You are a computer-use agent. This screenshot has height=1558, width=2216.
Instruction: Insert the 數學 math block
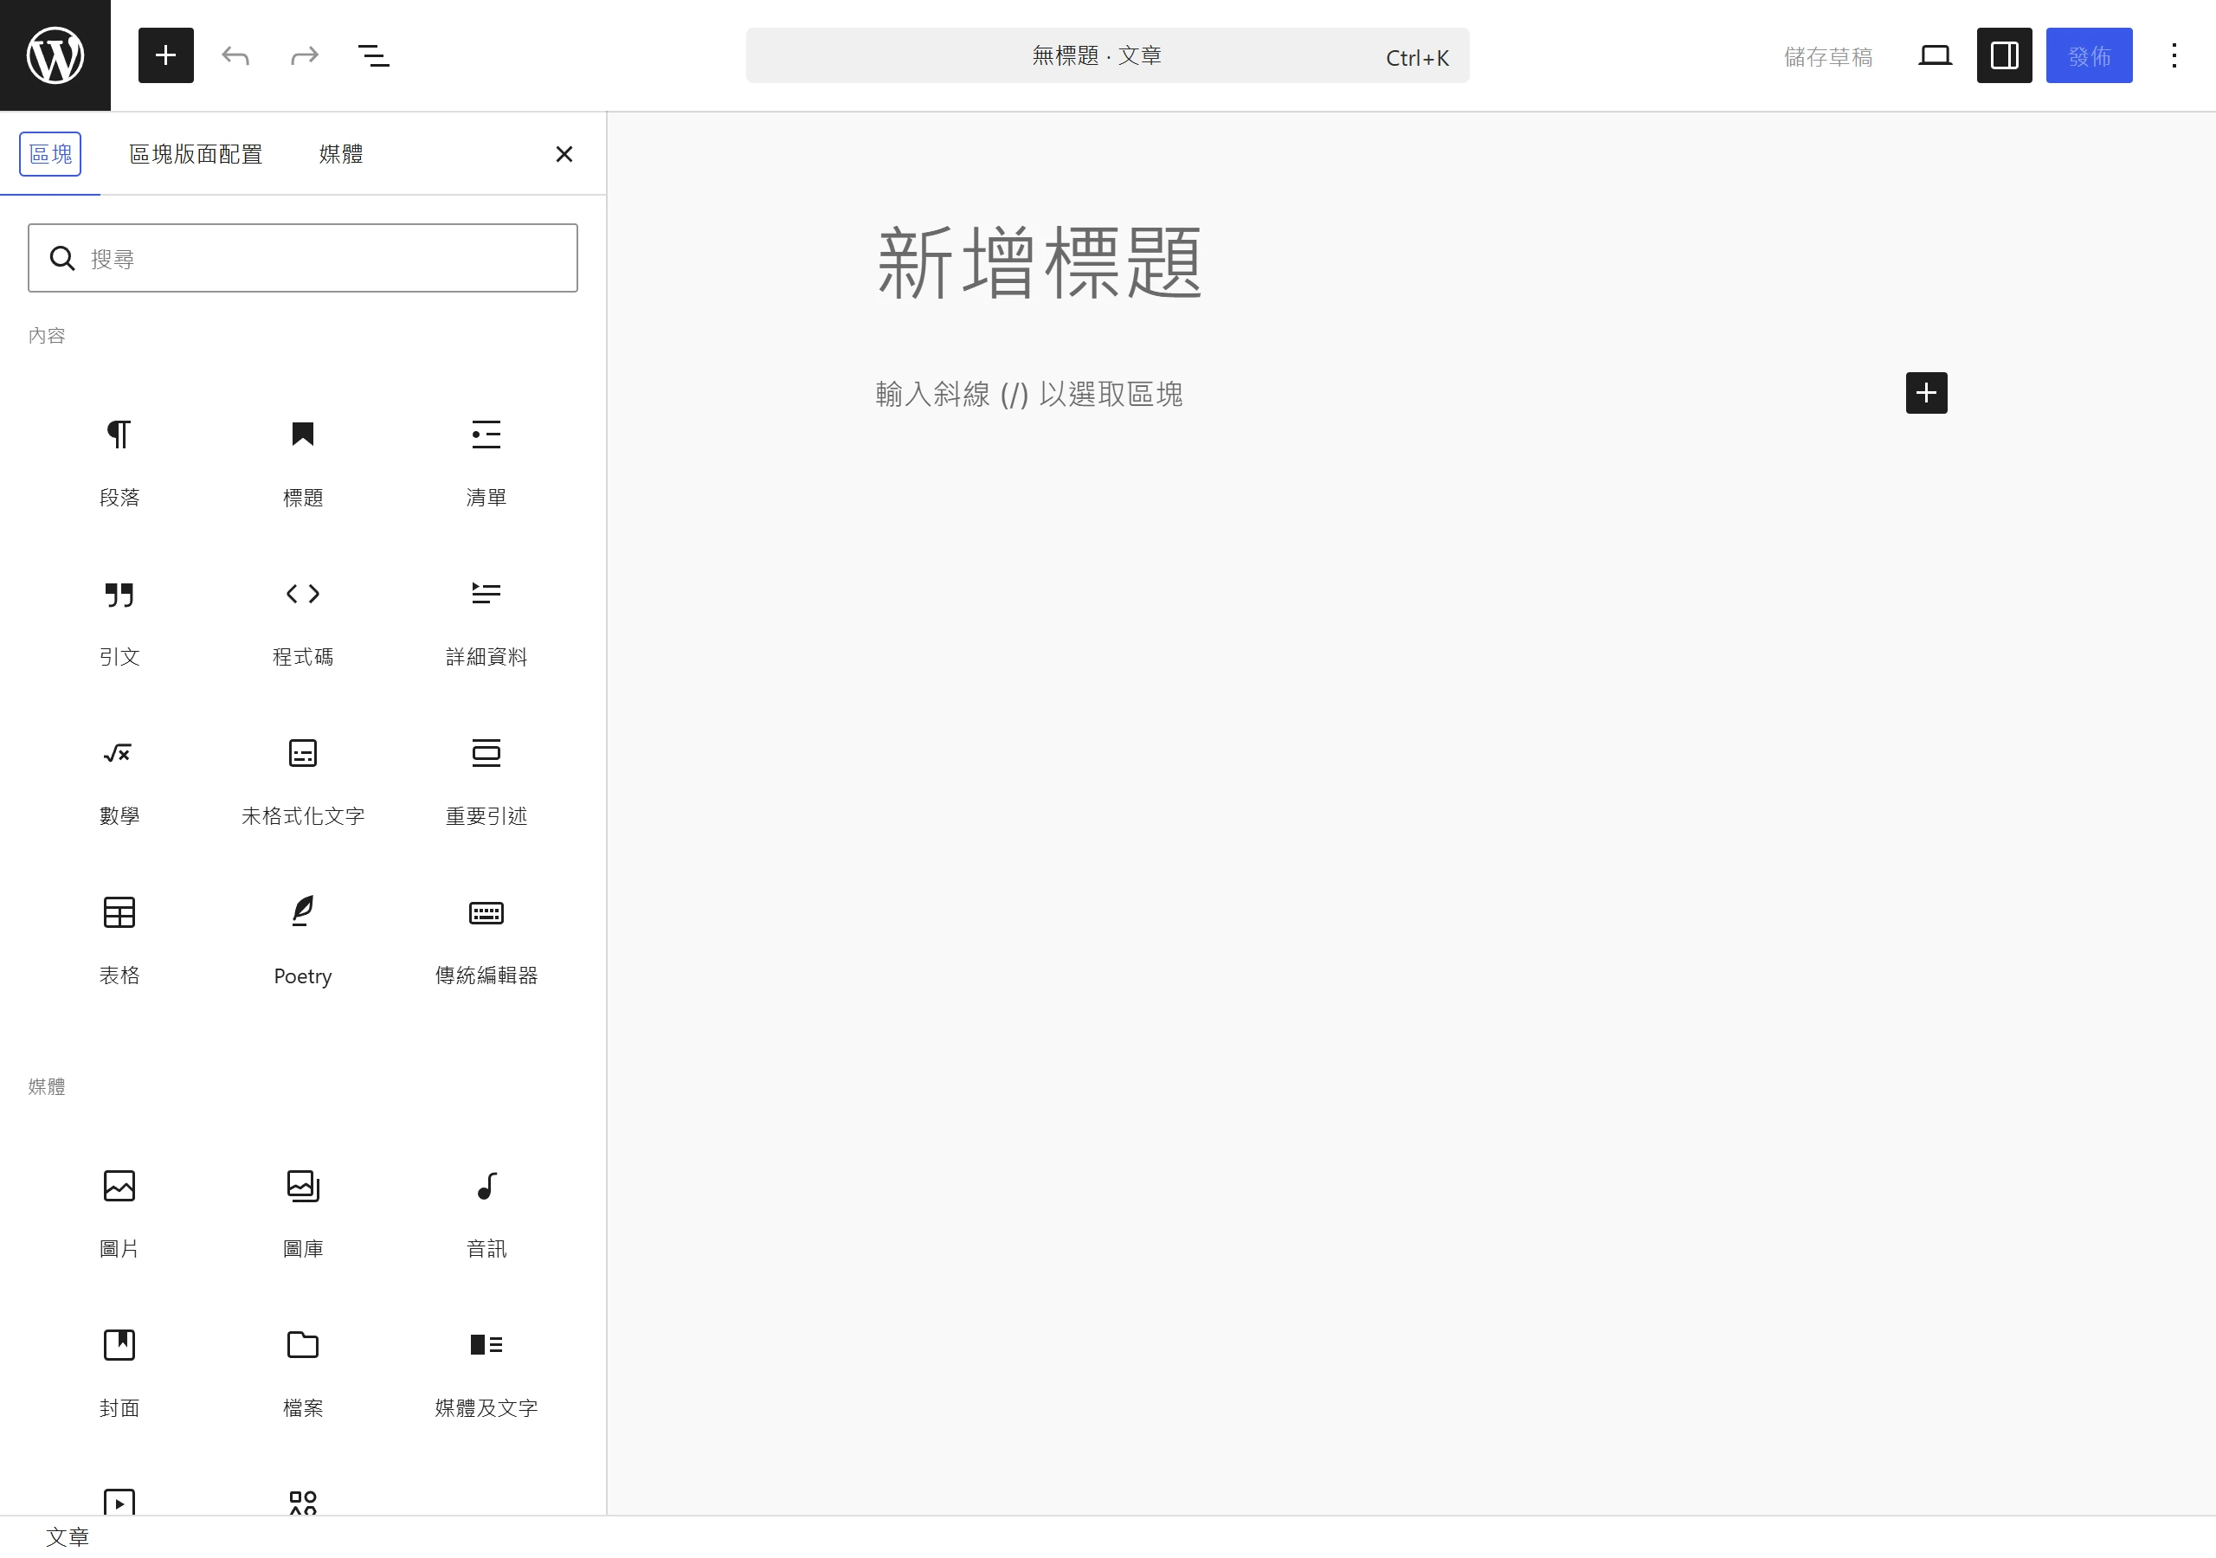(119, 782)
